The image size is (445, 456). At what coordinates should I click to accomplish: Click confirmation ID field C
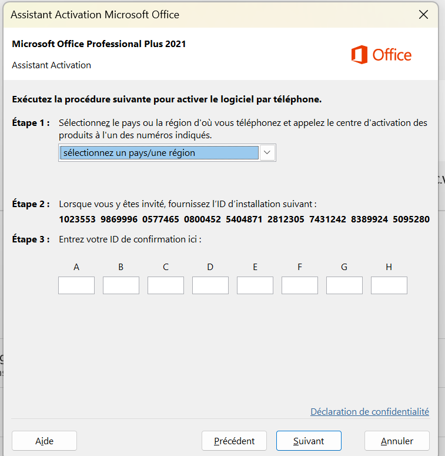pyautogui.click(x=166, y=285)
